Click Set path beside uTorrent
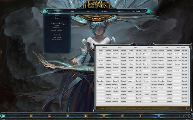 (123, 67)
